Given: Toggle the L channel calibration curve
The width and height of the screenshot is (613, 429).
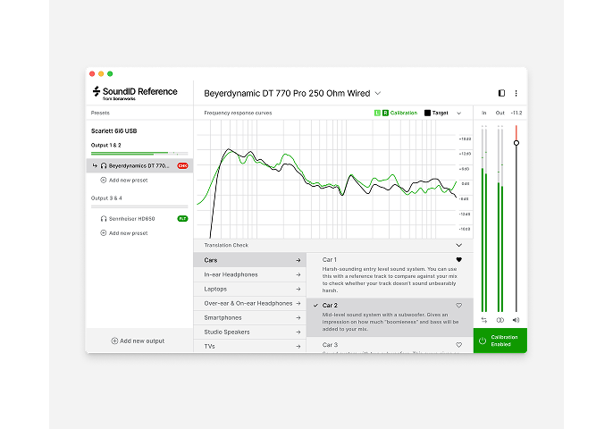Looking at the screenshot, I should click(377, 113).
